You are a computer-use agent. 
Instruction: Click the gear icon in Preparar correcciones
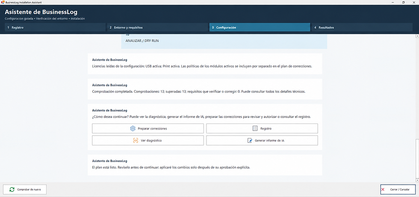[x=133, y=128]
